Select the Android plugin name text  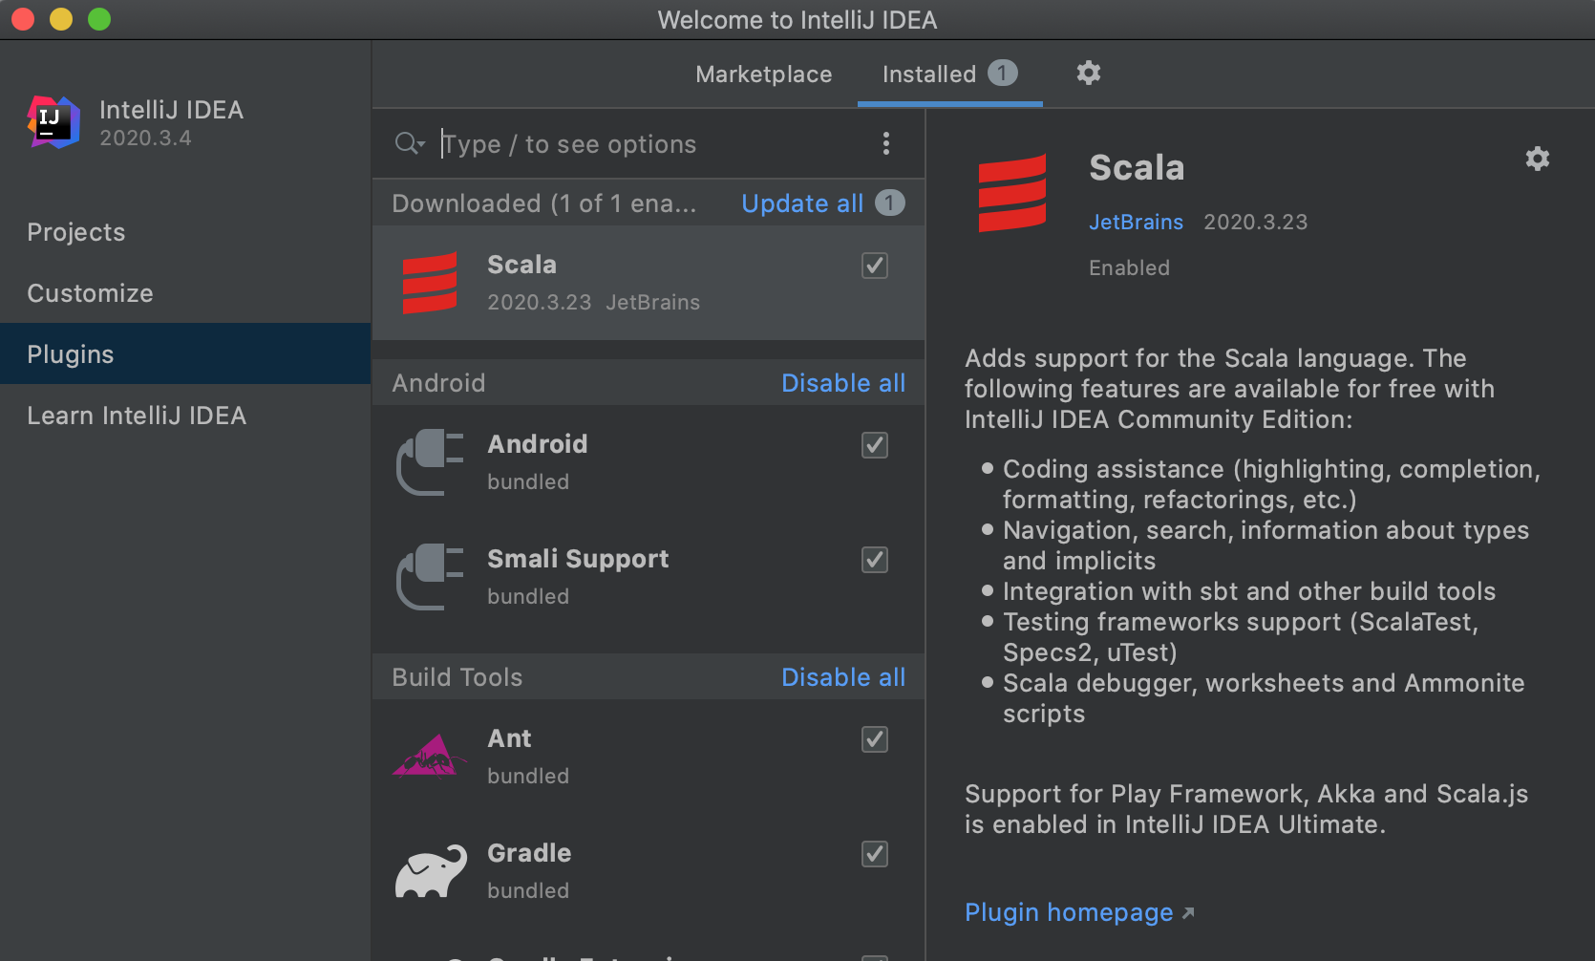click(538, 444)
